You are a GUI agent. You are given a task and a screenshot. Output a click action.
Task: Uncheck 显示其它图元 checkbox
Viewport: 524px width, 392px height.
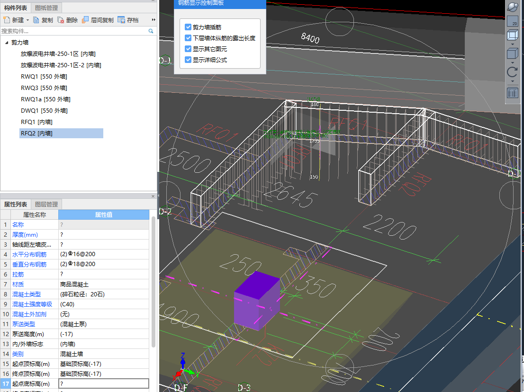188,49
